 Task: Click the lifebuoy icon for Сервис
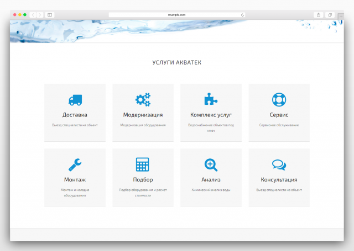[279, 99]
